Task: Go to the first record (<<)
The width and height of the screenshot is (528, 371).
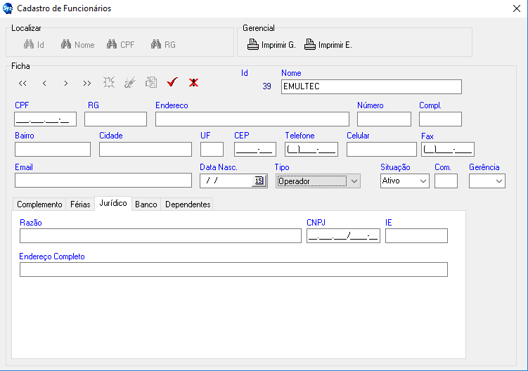Action: (22, 83)
